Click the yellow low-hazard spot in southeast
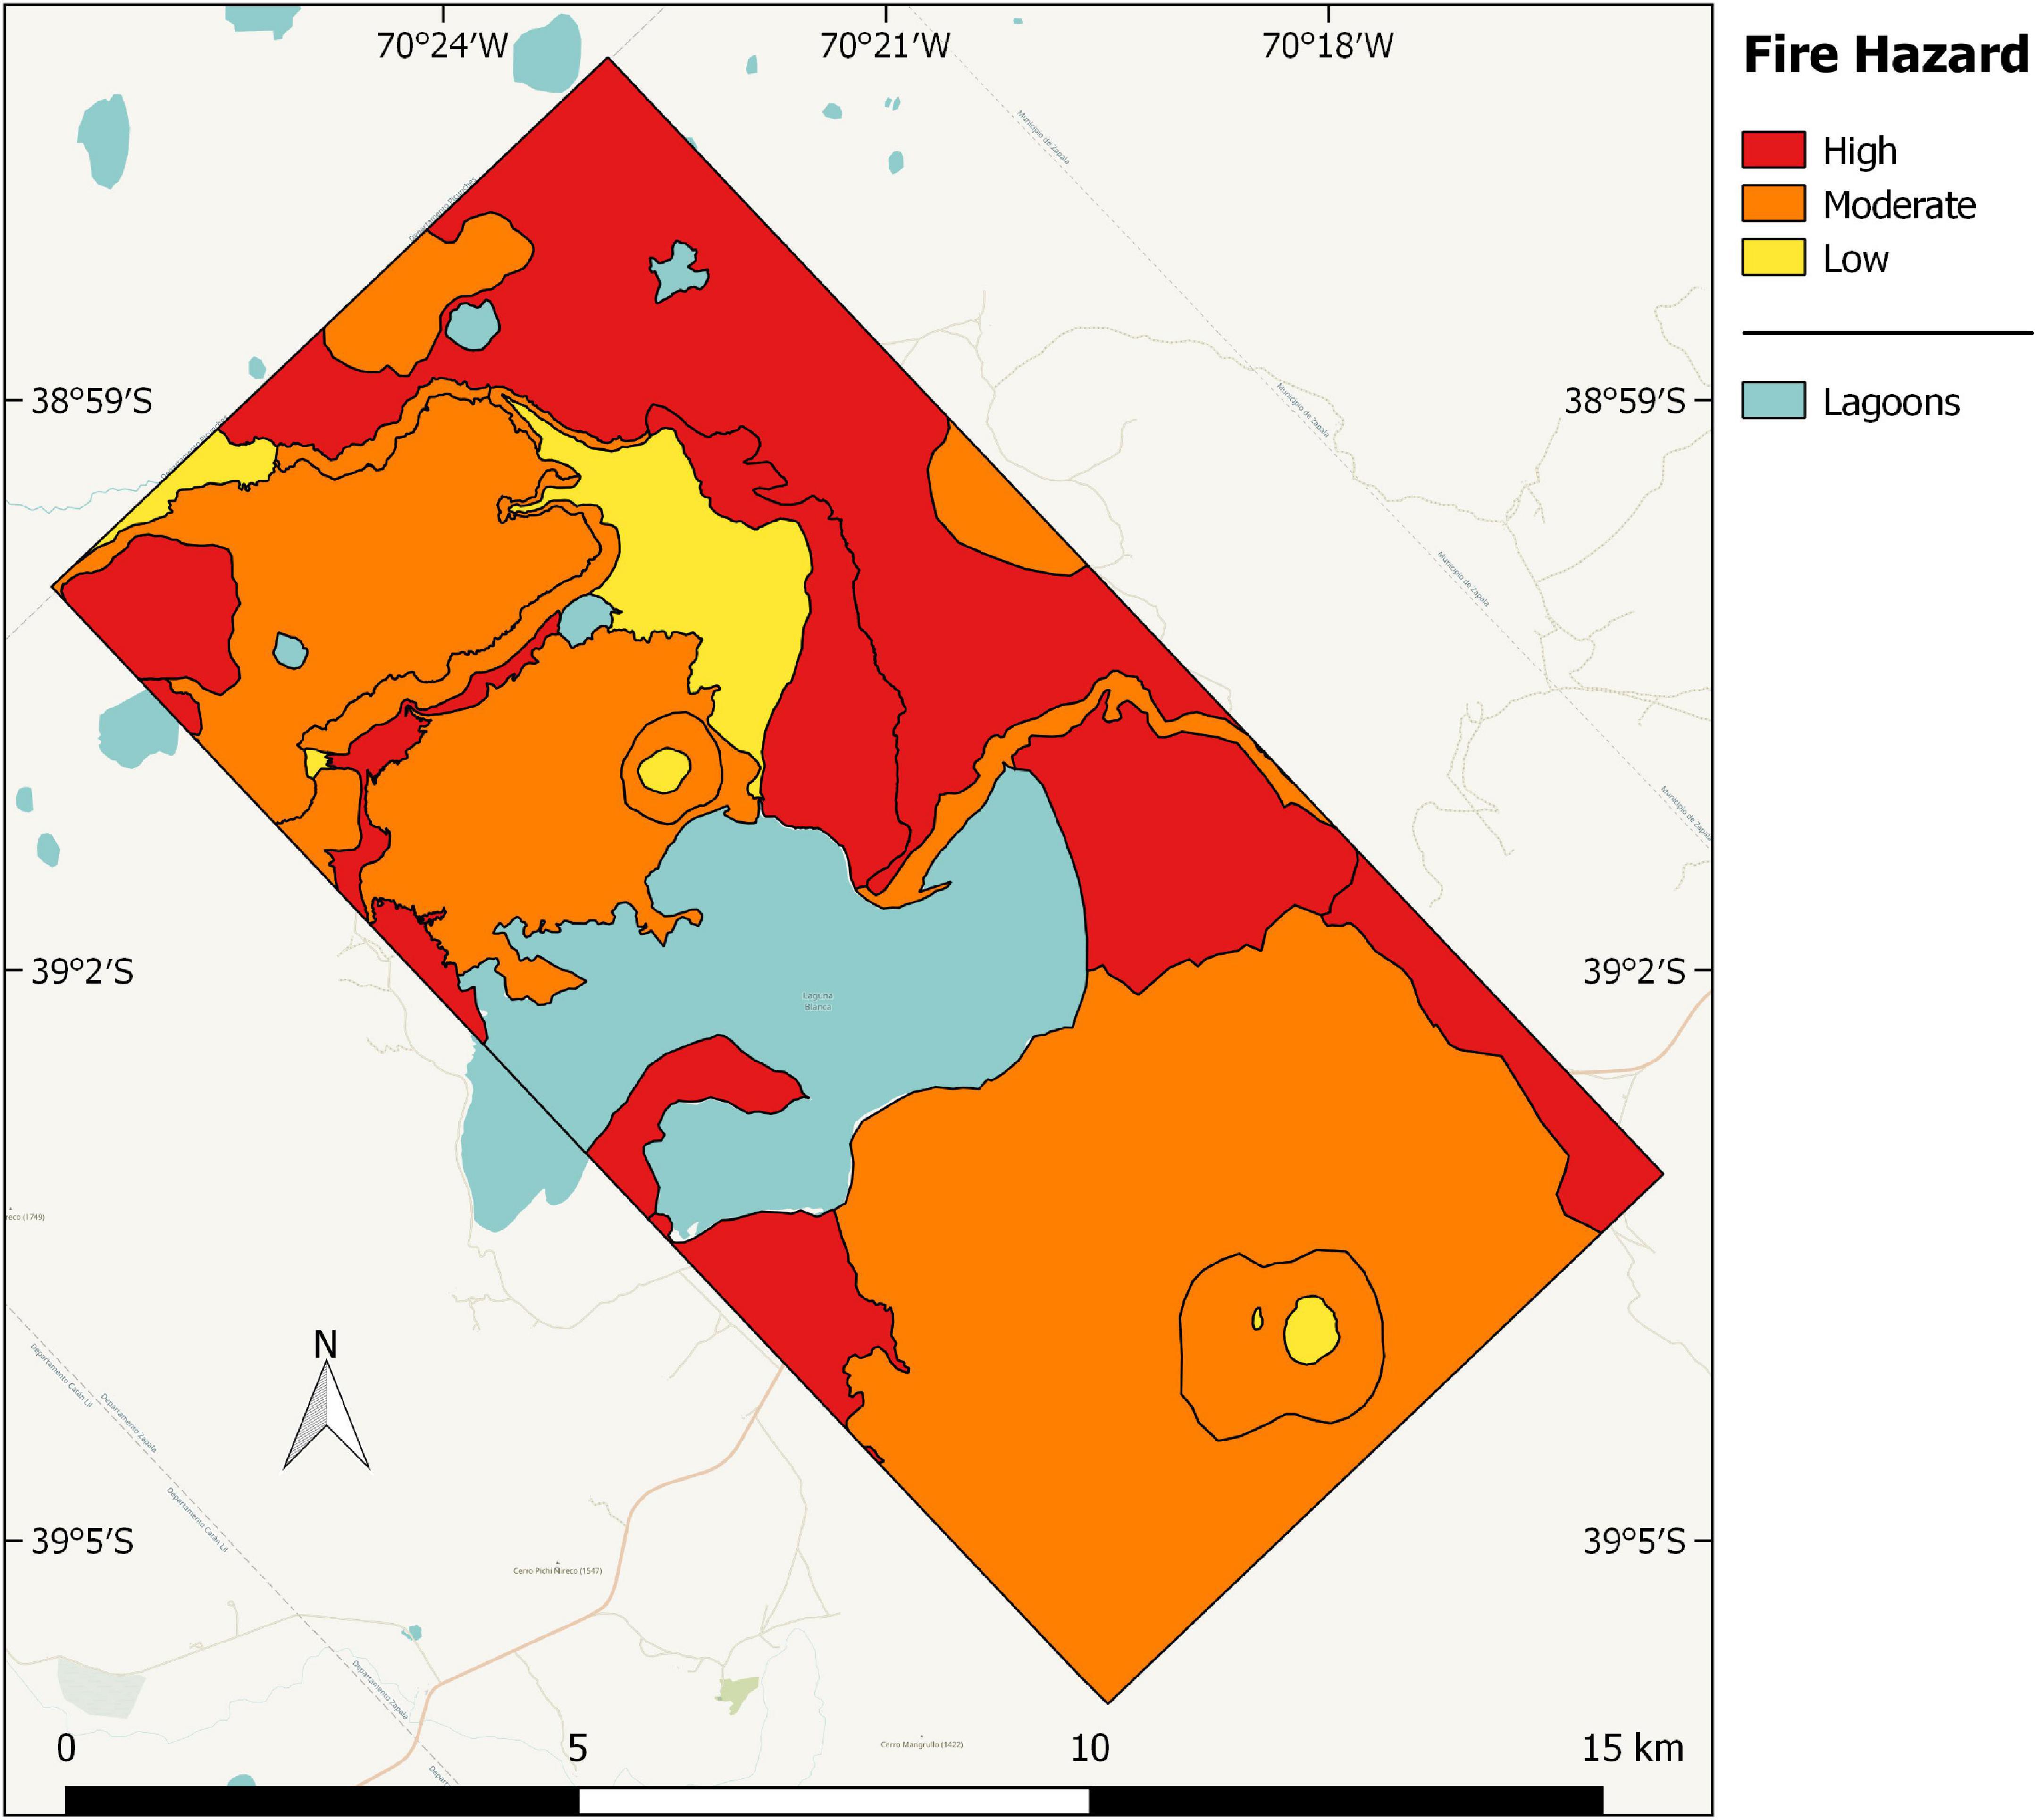This screenshot has width=2037, height=1820. (1311, 1329)
